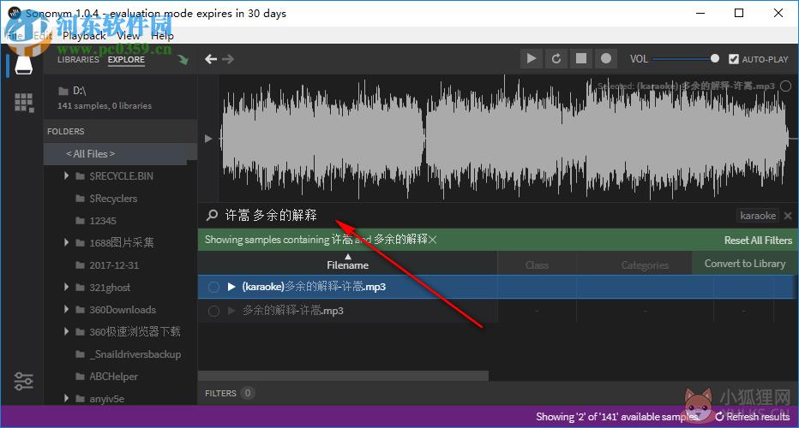Clear the search filter X in green bar
Screen dimensions: 799x428
pyautogui.click(x=433, y=240)
